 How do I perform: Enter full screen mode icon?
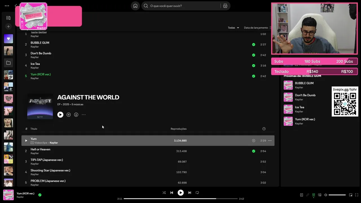coord(357,195)
